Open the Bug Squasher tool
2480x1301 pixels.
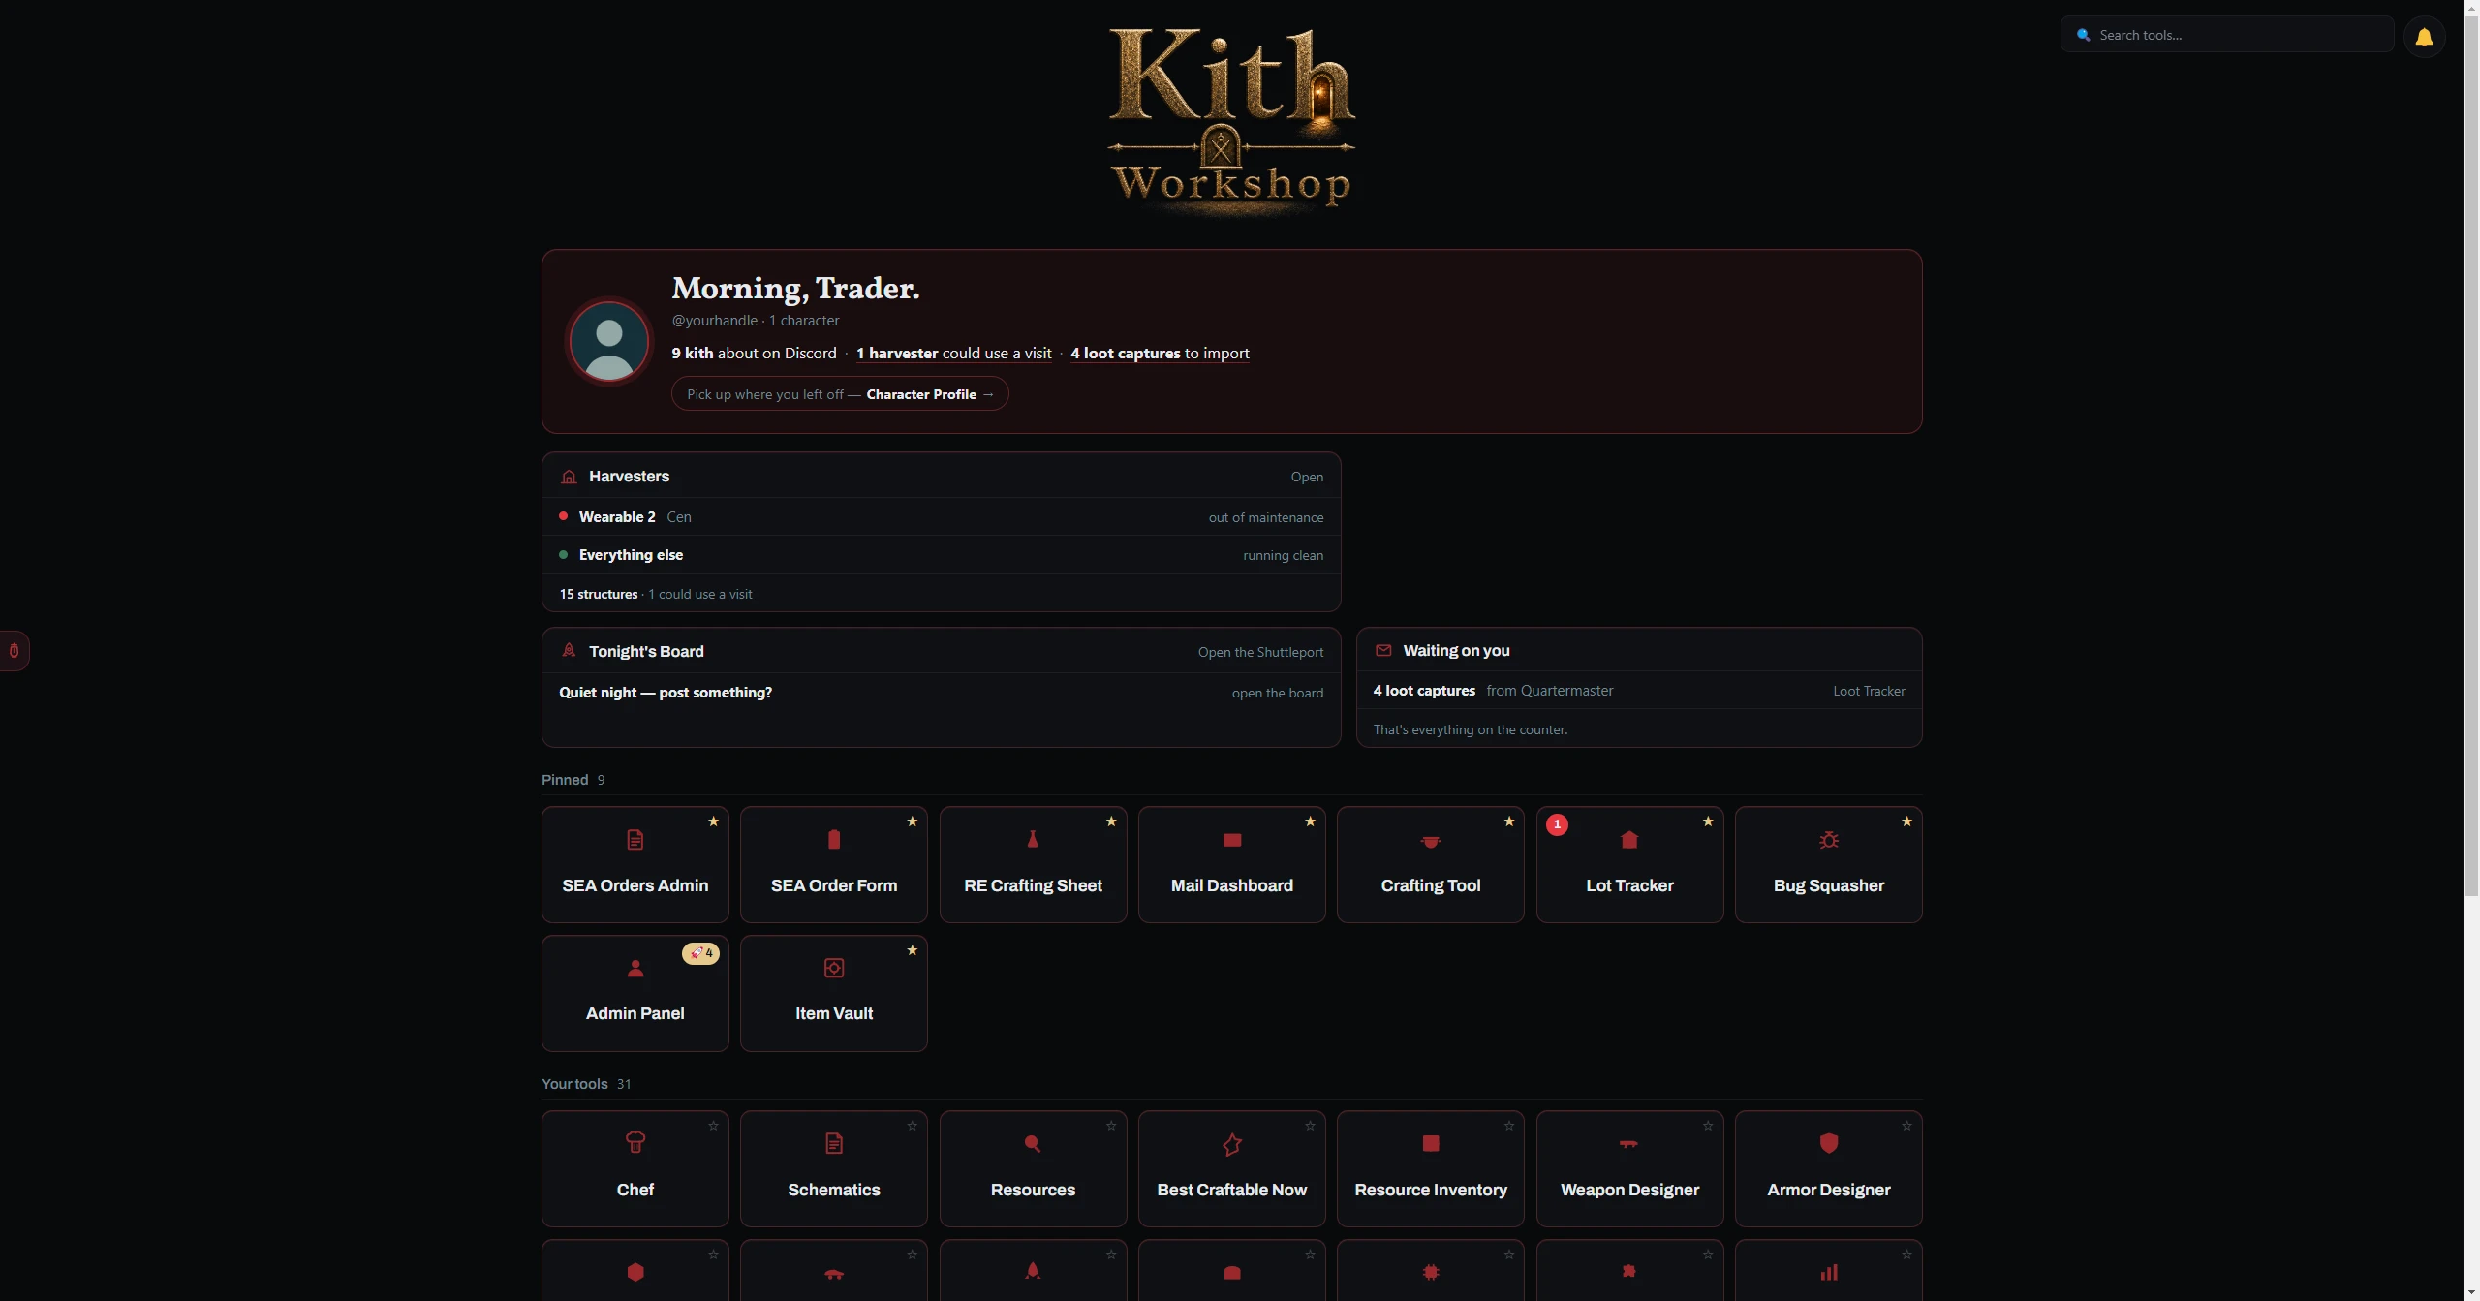(1829, 864)
